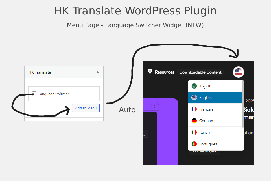This screenshot has height=181, width=271.
Task: Click the Italian flag icon
Action: pyautogui.click(x=194, y=132)
